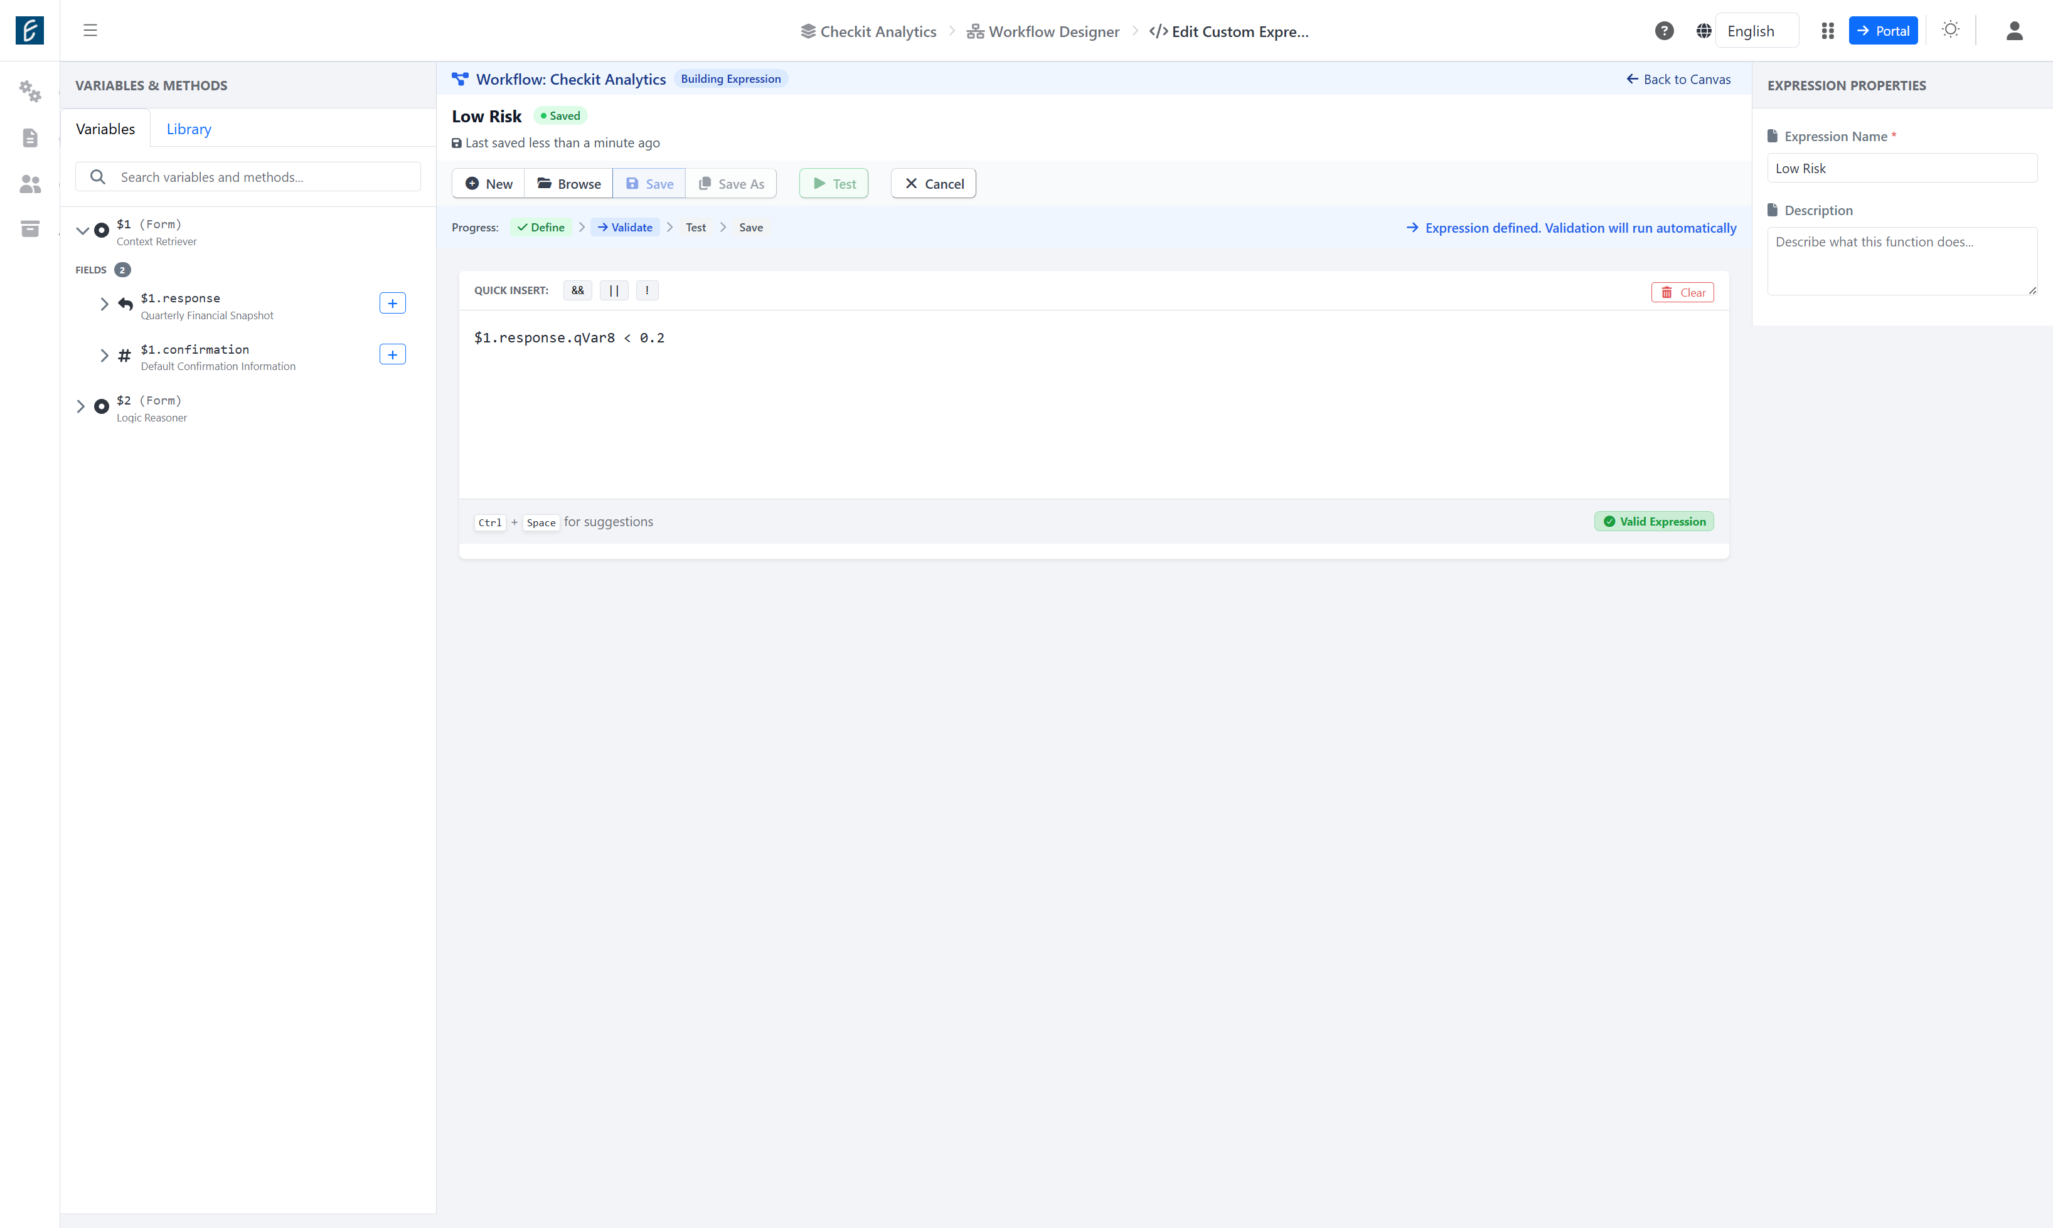
Task: Click the Save toolbar button
Action: 649,184
